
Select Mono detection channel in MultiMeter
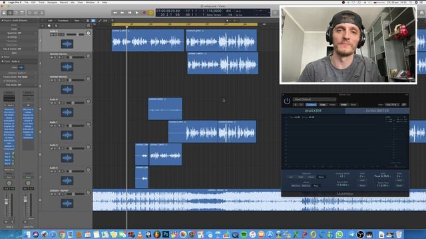[321, 177]
